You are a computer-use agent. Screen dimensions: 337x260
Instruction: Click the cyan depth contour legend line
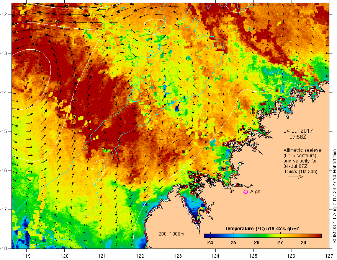point(165,238)
